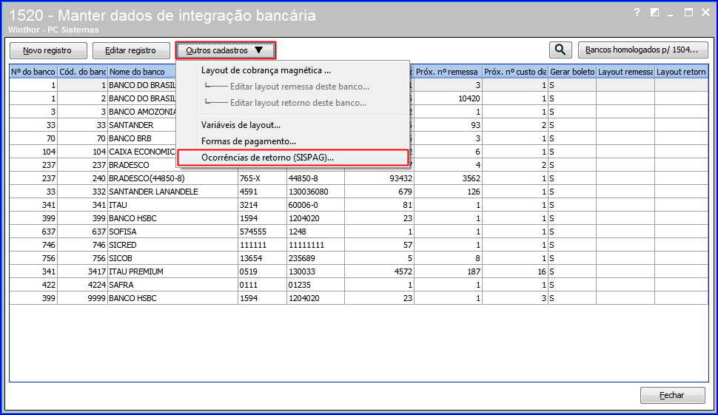Click code cell 9999 for BANCO HSBC
Screen dimensions: 718x415
point(82,298)
